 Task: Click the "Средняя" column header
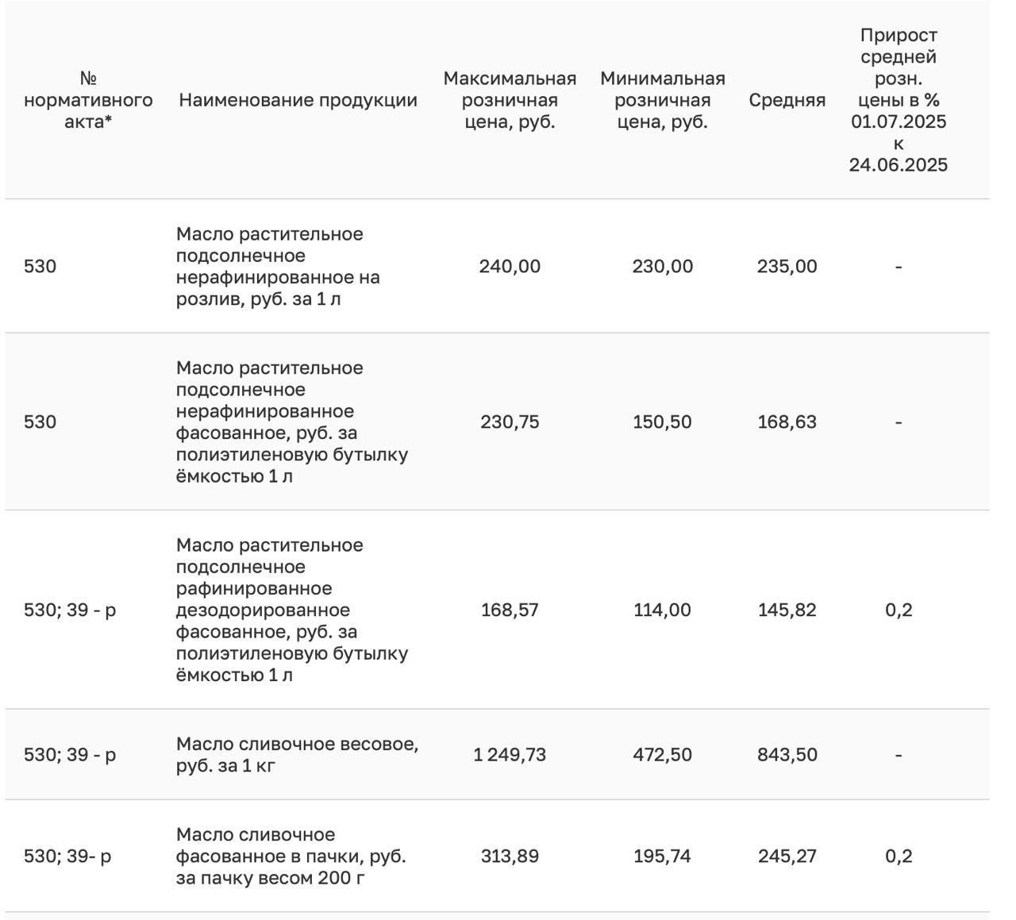click(x=787, y=100)
